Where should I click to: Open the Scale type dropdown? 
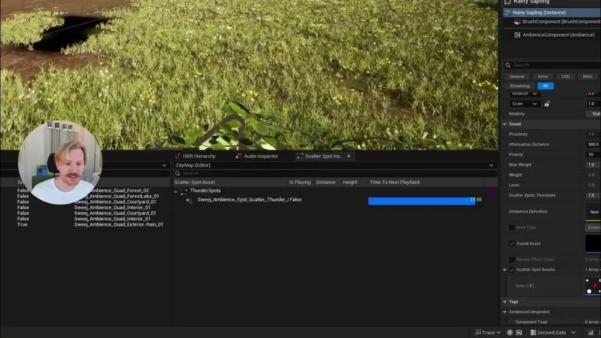525,104
